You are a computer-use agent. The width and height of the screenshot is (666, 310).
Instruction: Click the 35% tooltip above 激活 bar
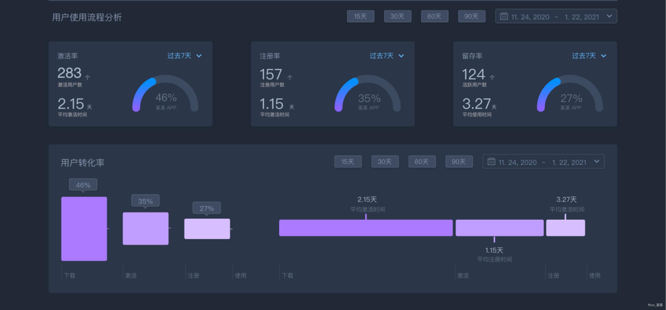(x=145, y=201)
